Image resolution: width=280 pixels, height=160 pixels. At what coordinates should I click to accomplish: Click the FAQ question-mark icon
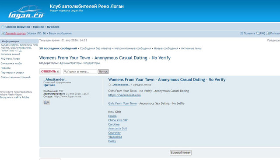pyautogui.click(x=258, y=33)
